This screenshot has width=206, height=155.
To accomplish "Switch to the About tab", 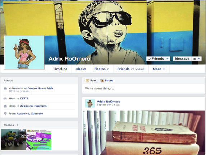I will tap(81, 69).
